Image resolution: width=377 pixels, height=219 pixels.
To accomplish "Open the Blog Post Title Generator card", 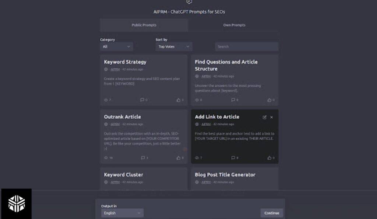I will (x=235, y=179).
